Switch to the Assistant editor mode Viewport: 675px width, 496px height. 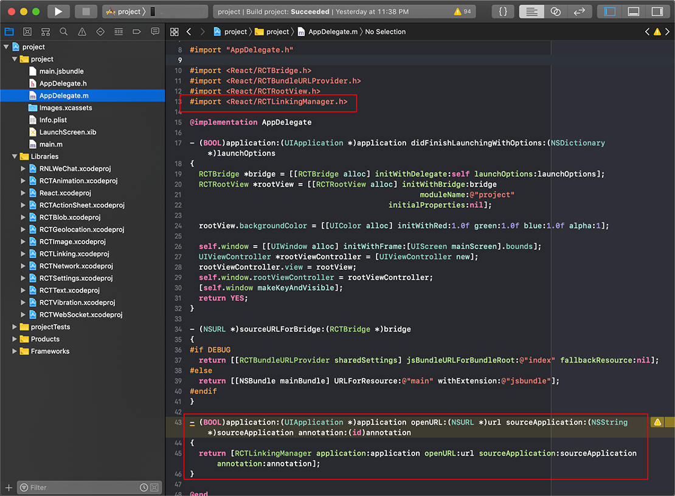[555, 12]
